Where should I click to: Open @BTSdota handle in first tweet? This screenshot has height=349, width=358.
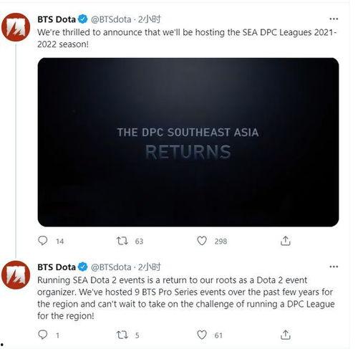coord(111,19)
